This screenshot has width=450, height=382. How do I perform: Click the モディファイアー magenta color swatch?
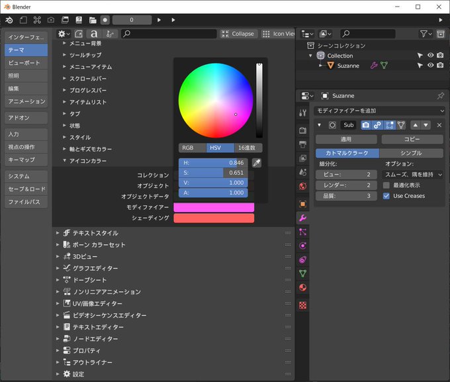(214, 207)
